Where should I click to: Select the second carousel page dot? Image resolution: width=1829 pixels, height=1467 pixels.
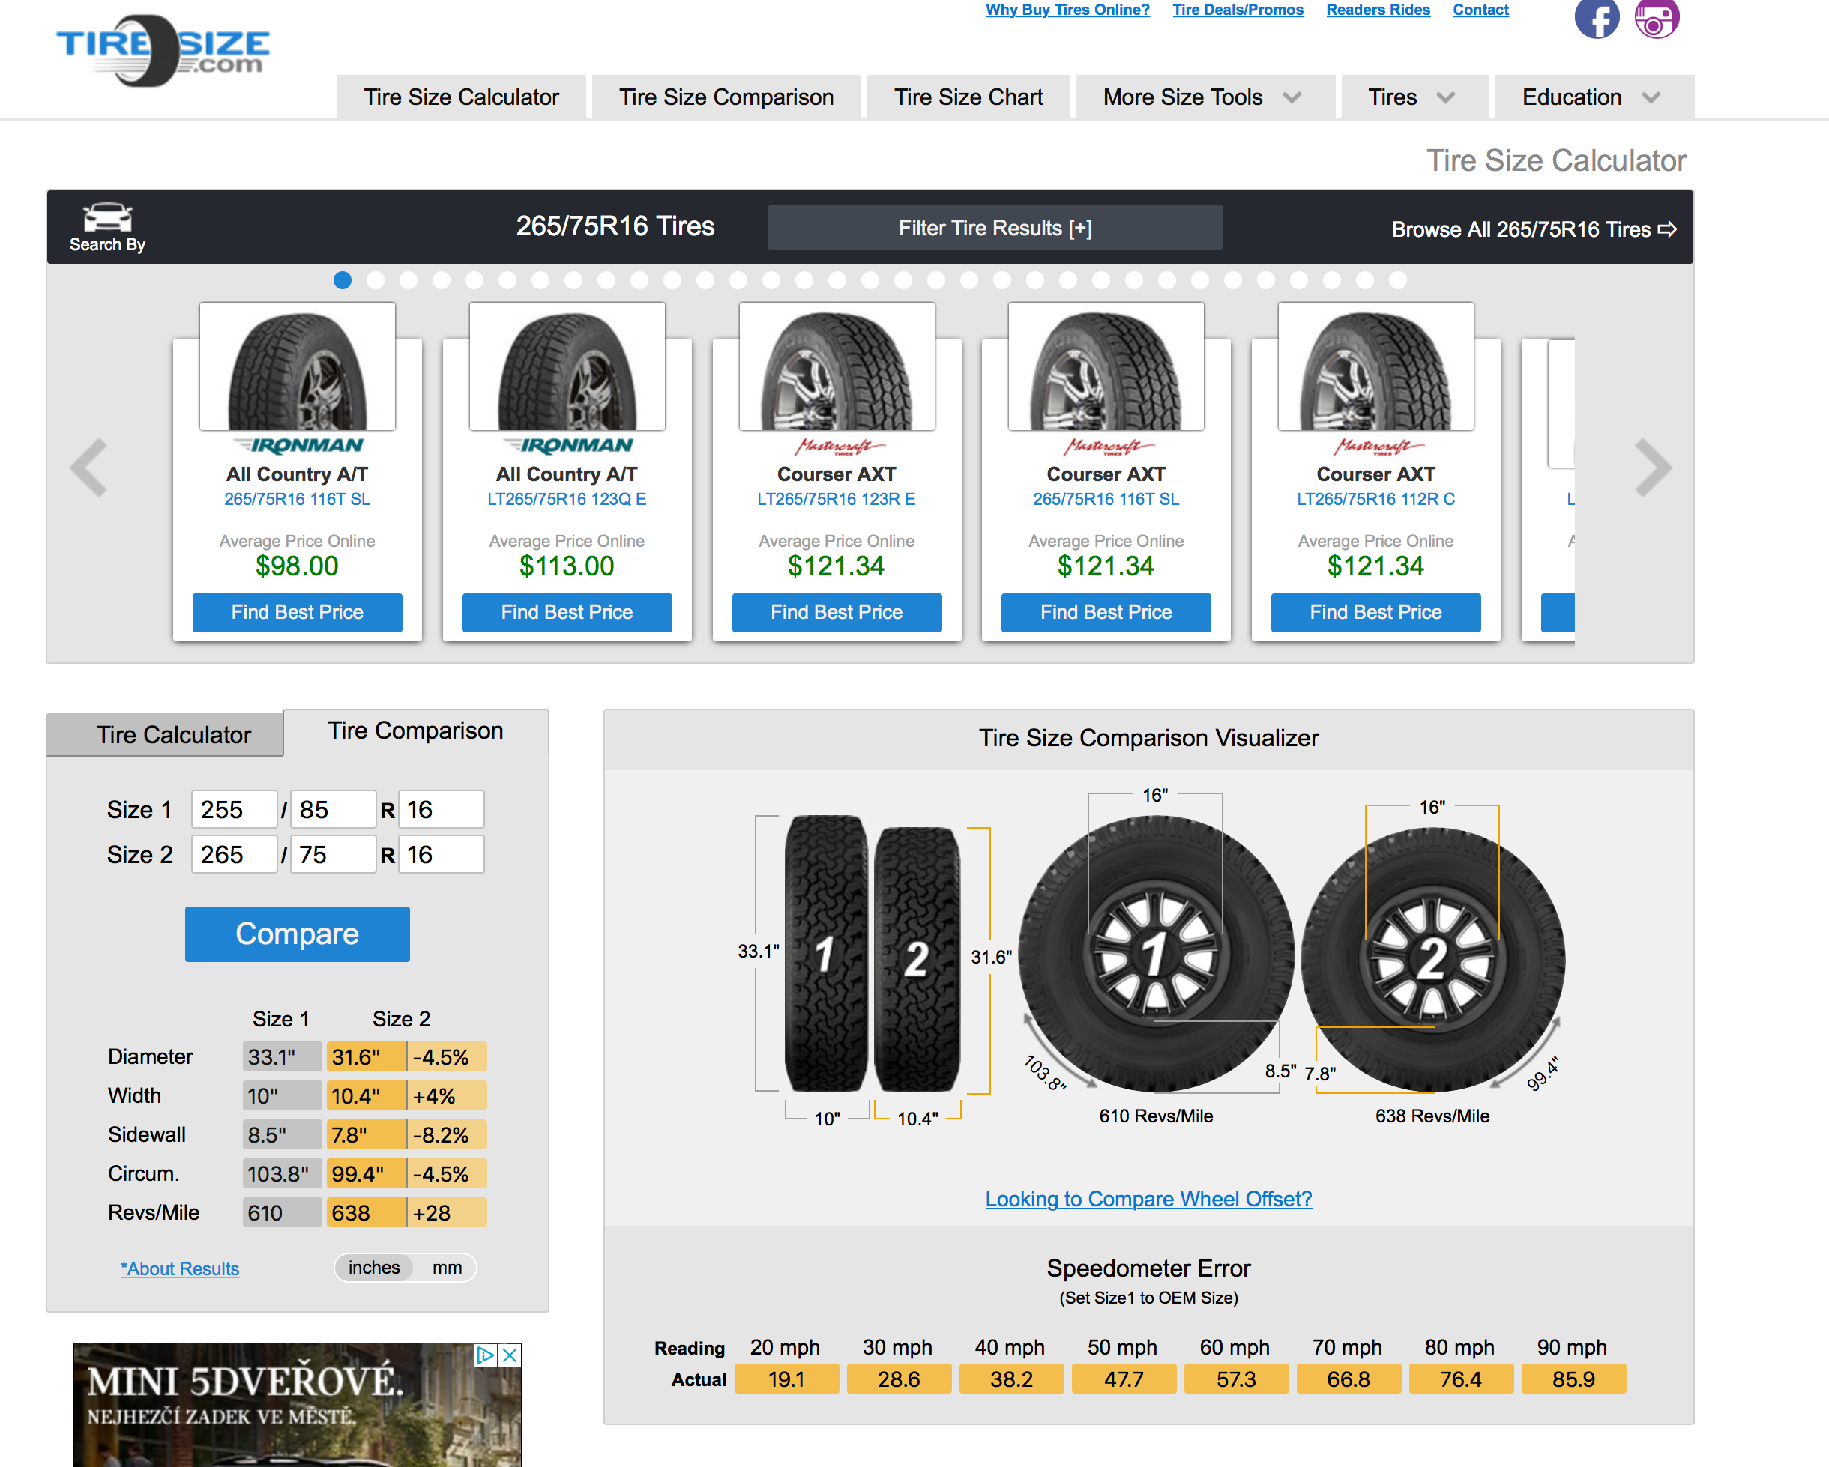375,279
